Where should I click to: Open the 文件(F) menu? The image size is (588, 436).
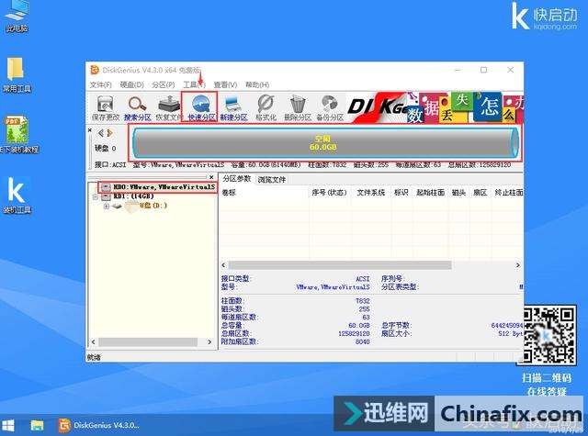pyautogui.click(x=100, y=84)
